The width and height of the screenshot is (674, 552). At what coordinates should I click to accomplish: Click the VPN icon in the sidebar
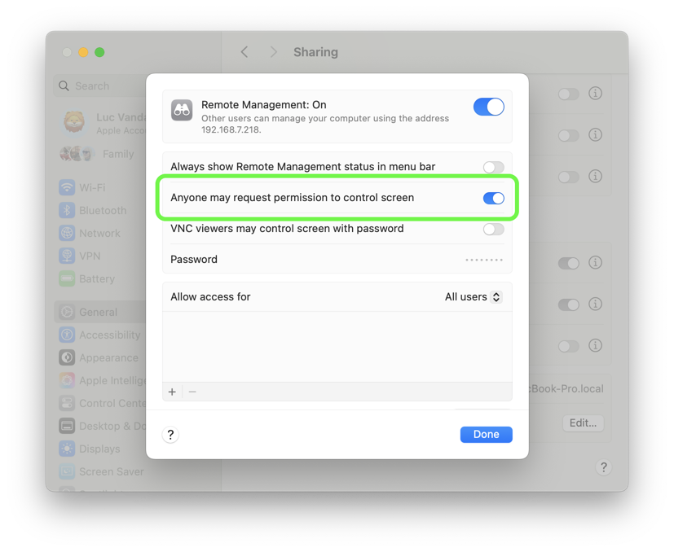click(67, 256)
